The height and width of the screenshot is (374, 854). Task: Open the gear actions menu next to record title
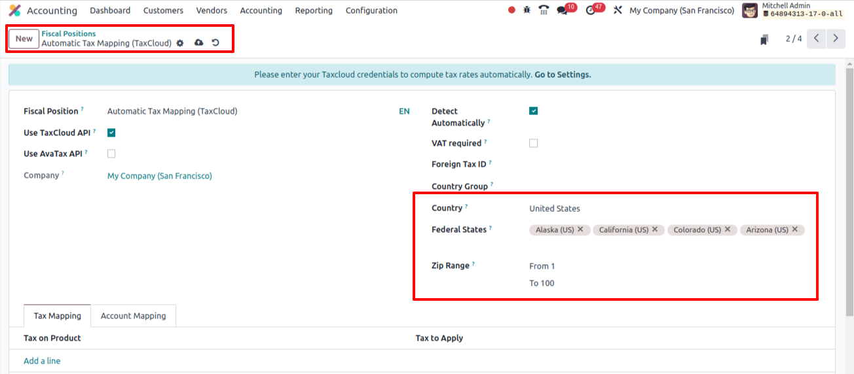[x=180, y=43]
